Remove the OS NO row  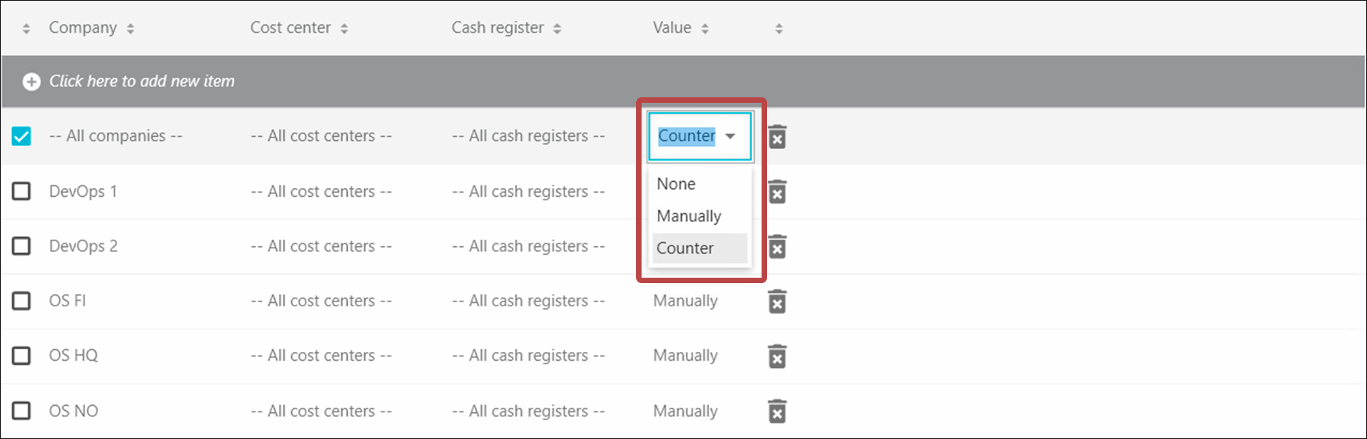777,411
